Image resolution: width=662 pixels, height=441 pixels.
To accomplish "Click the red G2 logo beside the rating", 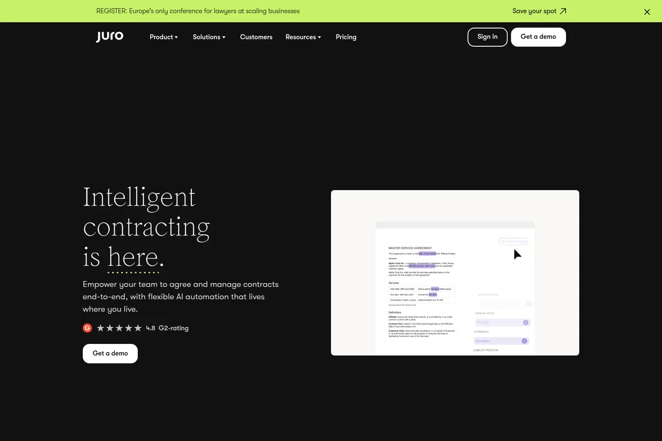I will point(87,327).
